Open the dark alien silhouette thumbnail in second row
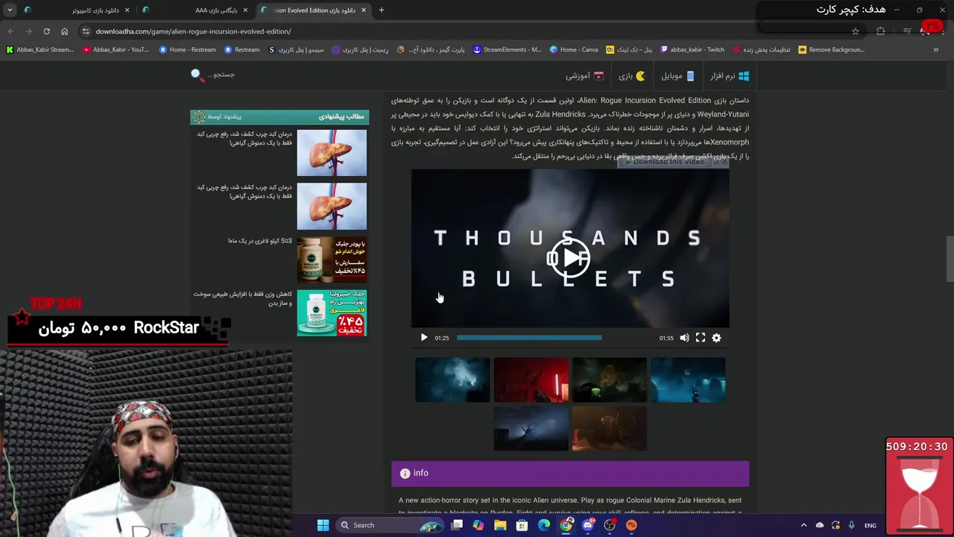Viewport: 954px width, 537px height. pos(531,428)
